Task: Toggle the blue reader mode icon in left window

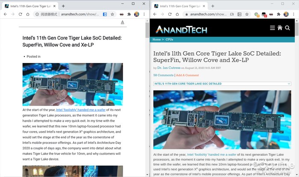Action: 105,14
